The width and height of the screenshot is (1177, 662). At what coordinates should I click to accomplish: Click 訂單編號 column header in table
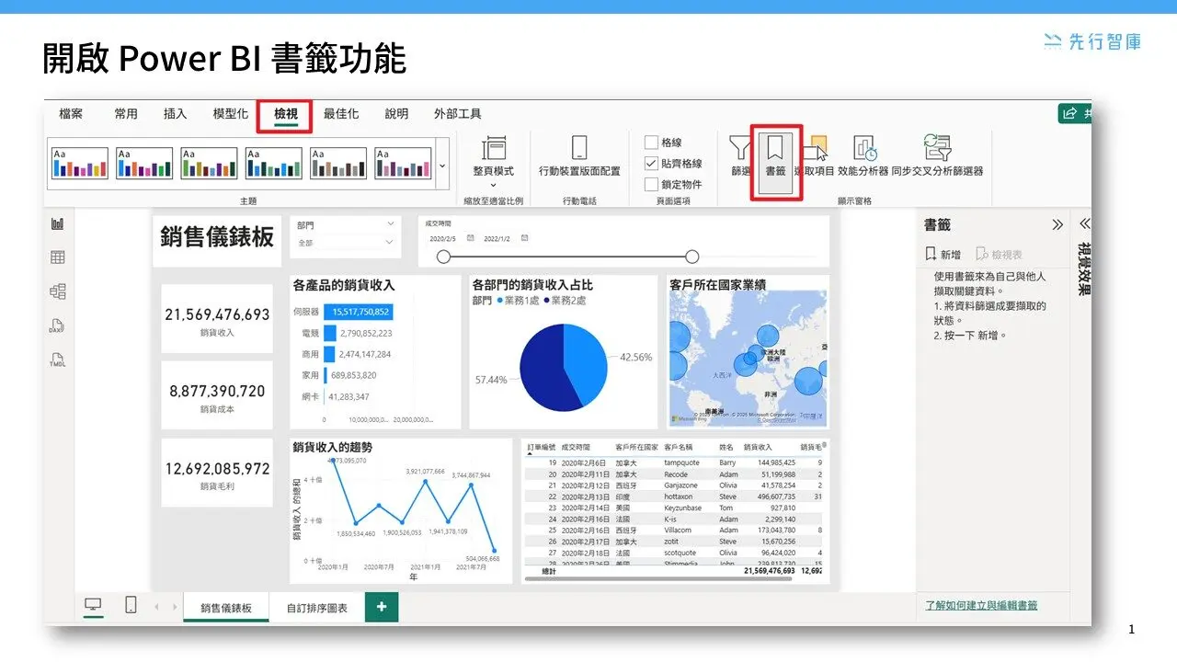pyautogui.click(x=541, y=447)
